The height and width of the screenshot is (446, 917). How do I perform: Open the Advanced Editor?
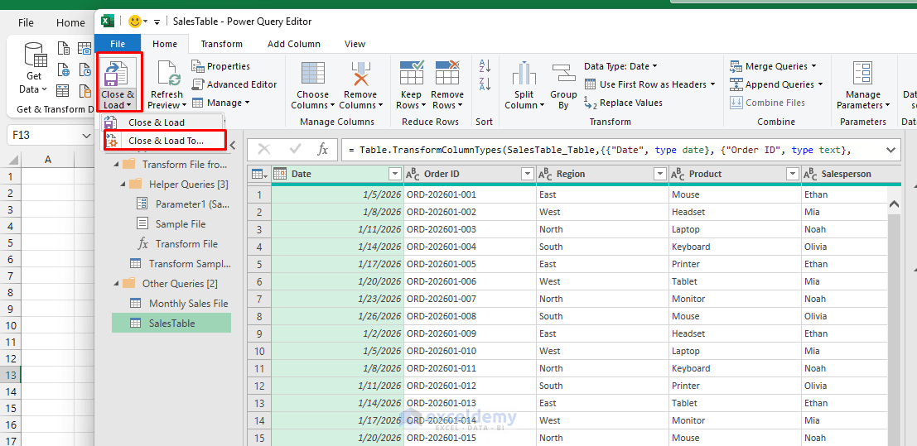coord(234,84)
